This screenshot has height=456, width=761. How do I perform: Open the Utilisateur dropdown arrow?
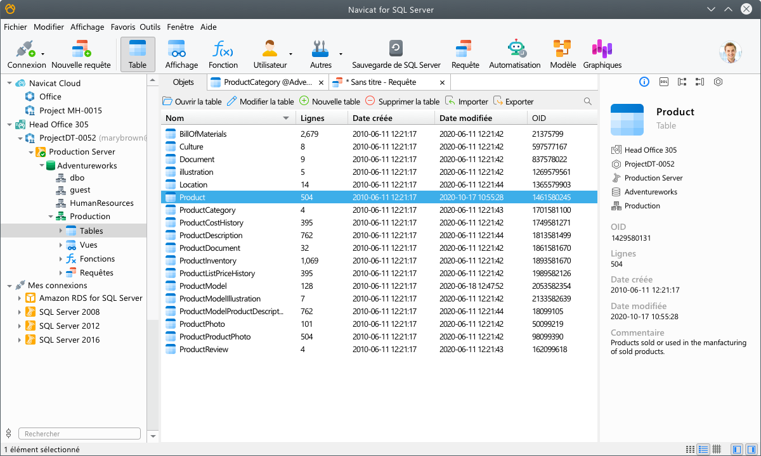tap(290, 54)
